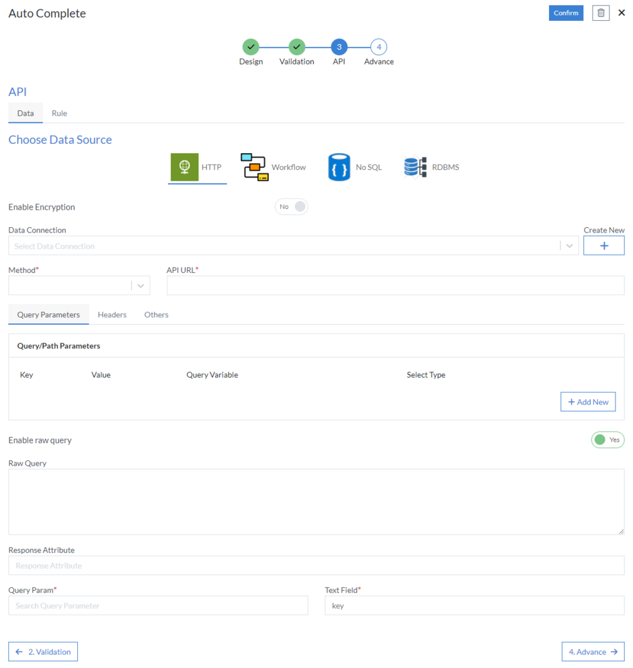
Task: Click the trash delete icon
Action: tap(601, 13)
